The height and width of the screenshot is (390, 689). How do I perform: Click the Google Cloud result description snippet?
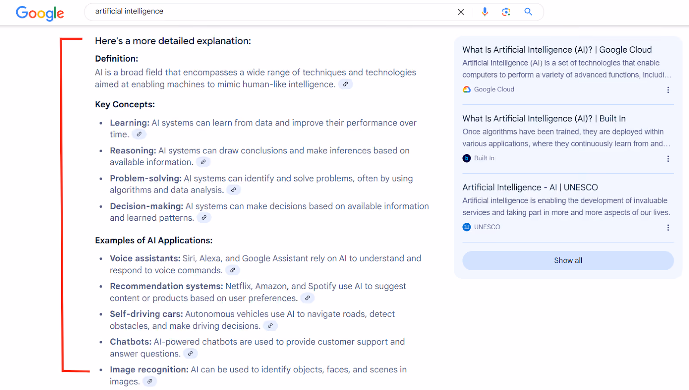pyautogui.click(x=567, y=69)
